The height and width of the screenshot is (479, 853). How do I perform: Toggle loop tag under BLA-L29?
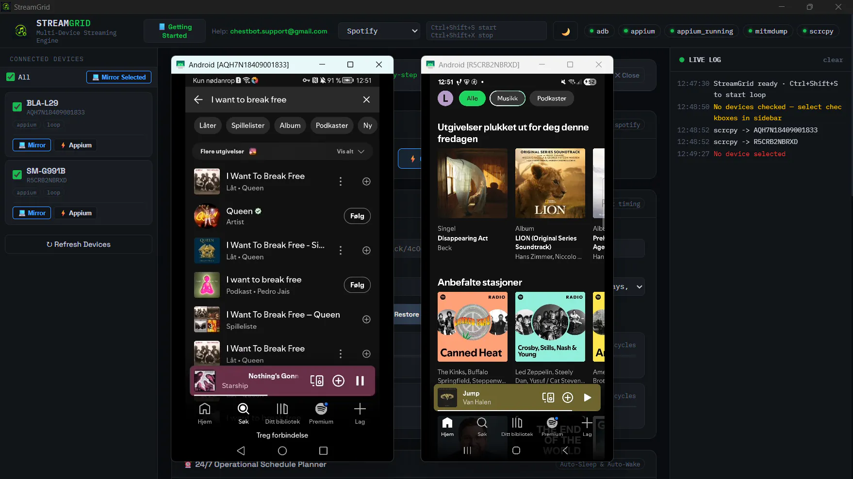[x=53, y=125]
